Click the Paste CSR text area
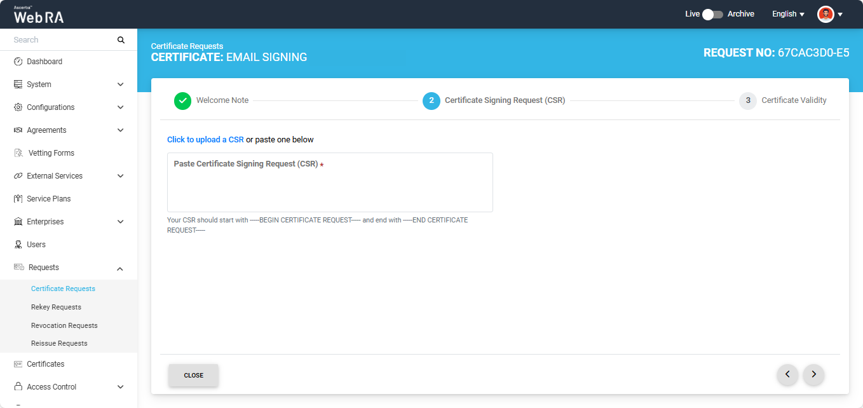 tap(330, 189)
